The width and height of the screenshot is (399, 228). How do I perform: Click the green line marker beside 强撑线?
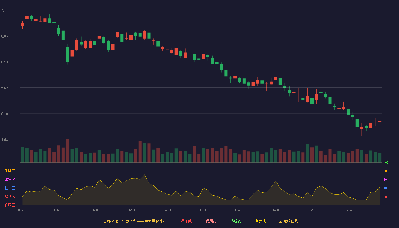pyautogui.click(x=227, y=221)
